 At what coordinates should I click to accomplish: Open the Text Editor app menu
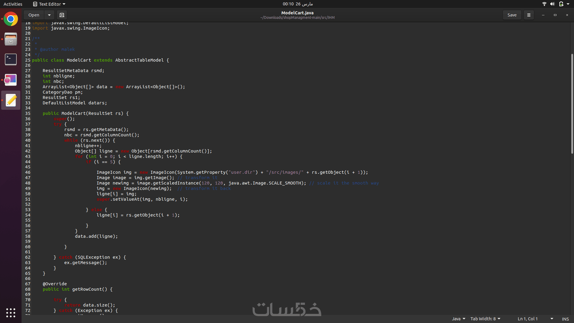point(49,4)
